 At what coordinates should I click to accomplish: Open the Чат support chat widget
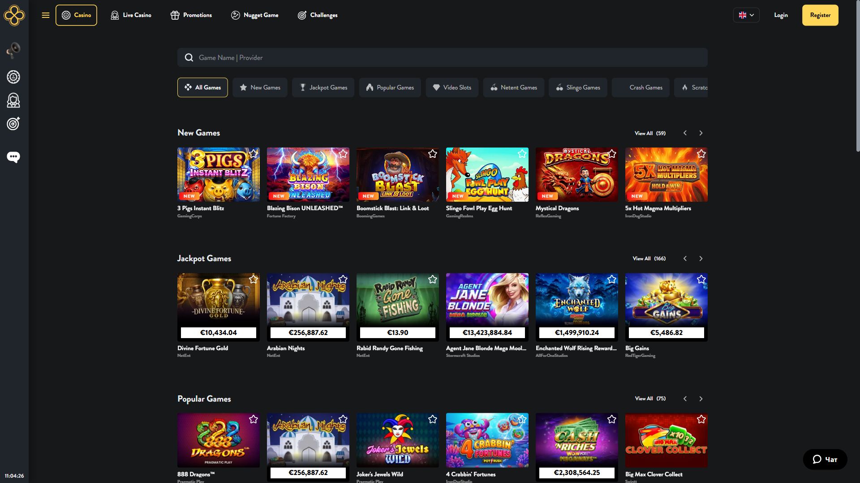tap(825, 459)
